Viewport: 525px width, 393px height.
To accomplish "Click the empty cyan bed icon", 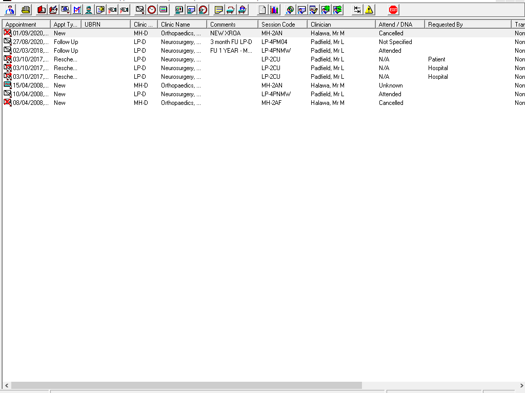I will coord(230,10).
